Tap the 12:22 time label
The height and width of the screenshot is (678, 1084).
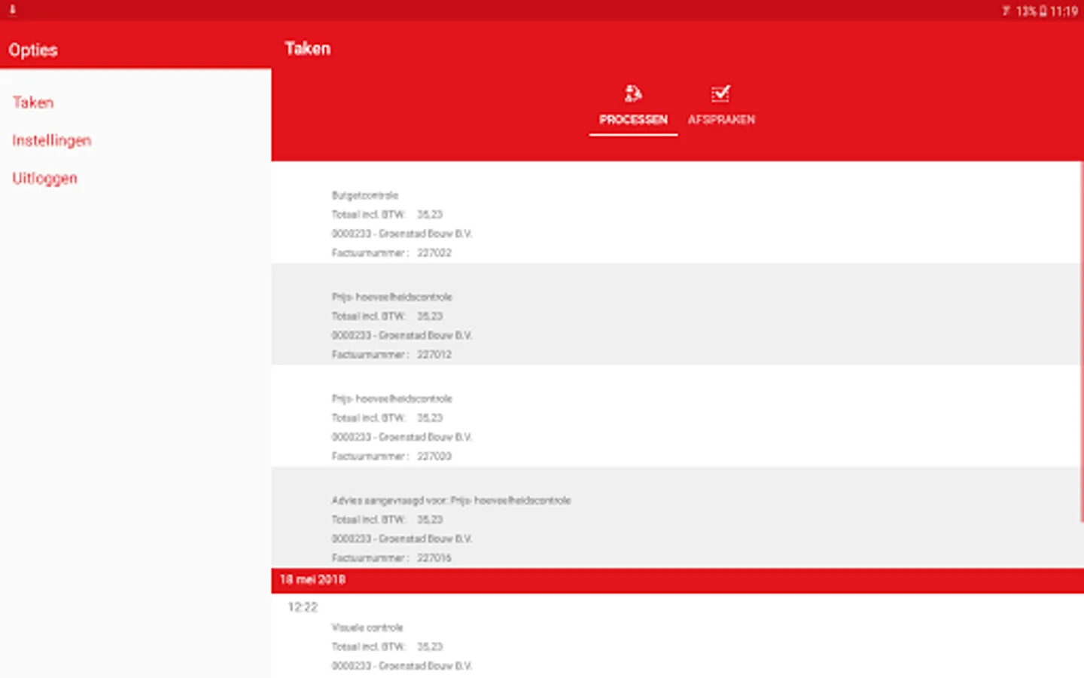(x=303, y=607)
